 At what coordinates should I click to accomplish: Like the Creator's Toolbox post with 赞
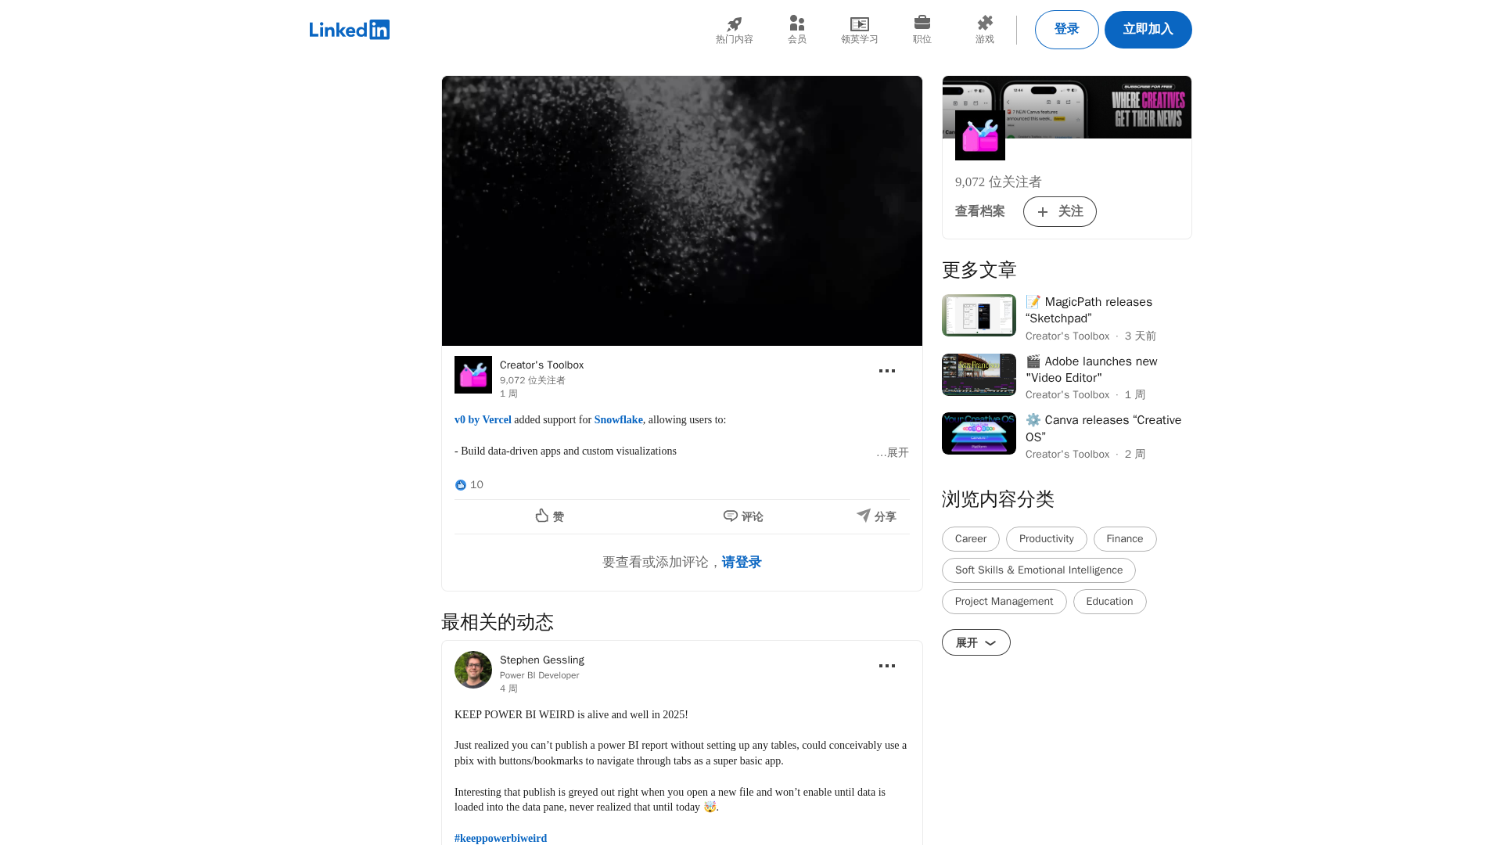click(x=550, y=516)
